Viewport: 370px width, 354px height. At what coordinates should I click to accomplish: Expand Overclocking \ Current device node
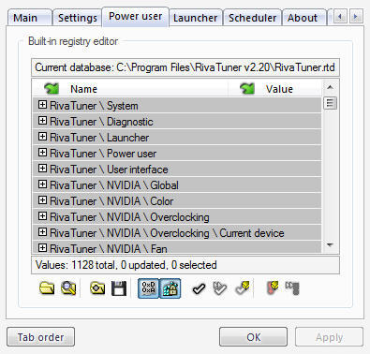coord(42,232)
